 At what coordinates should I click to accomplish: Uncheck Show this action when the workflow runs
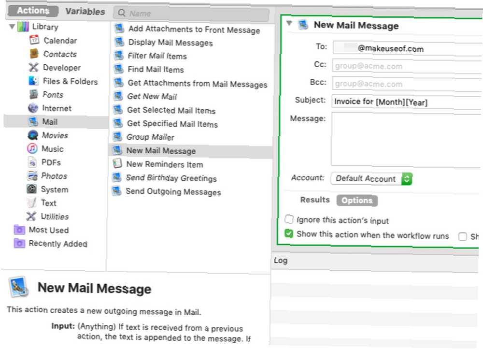click(x=289, y=233)
